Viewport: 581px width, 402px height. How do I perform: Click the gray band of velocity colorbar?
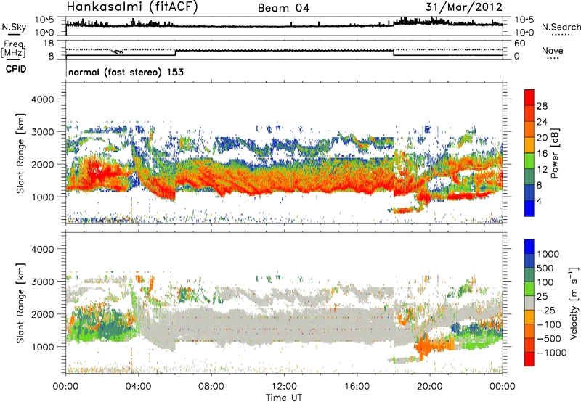[529, 303]
